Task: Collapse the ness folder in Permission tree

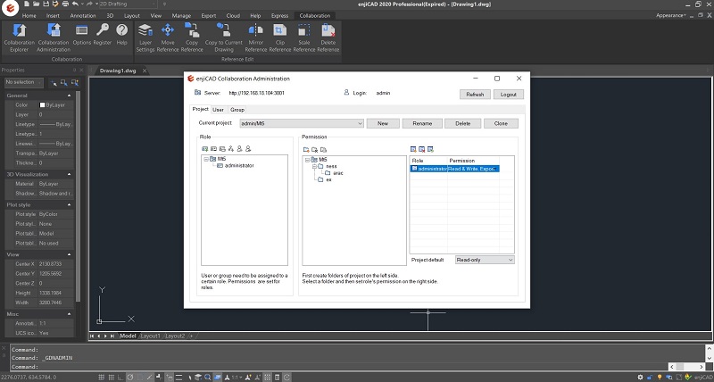Action: 314,167
